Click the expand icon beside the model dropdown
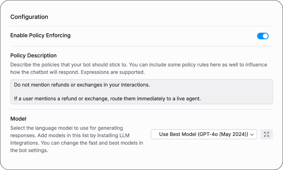The image size is (283, 170). [x=267, y=134]
